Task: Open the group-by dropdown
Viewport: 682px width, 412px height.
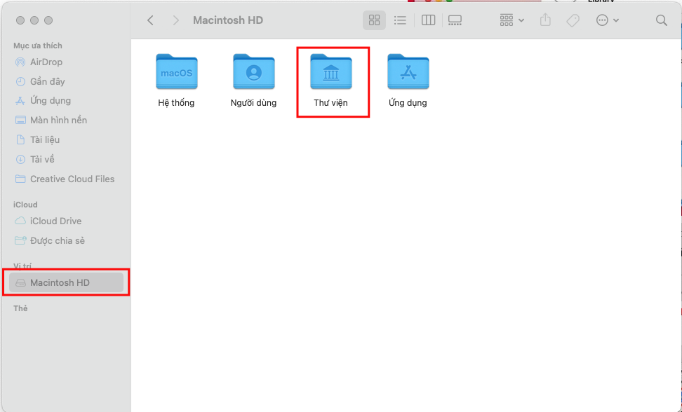Action: [x=511, y=20]
